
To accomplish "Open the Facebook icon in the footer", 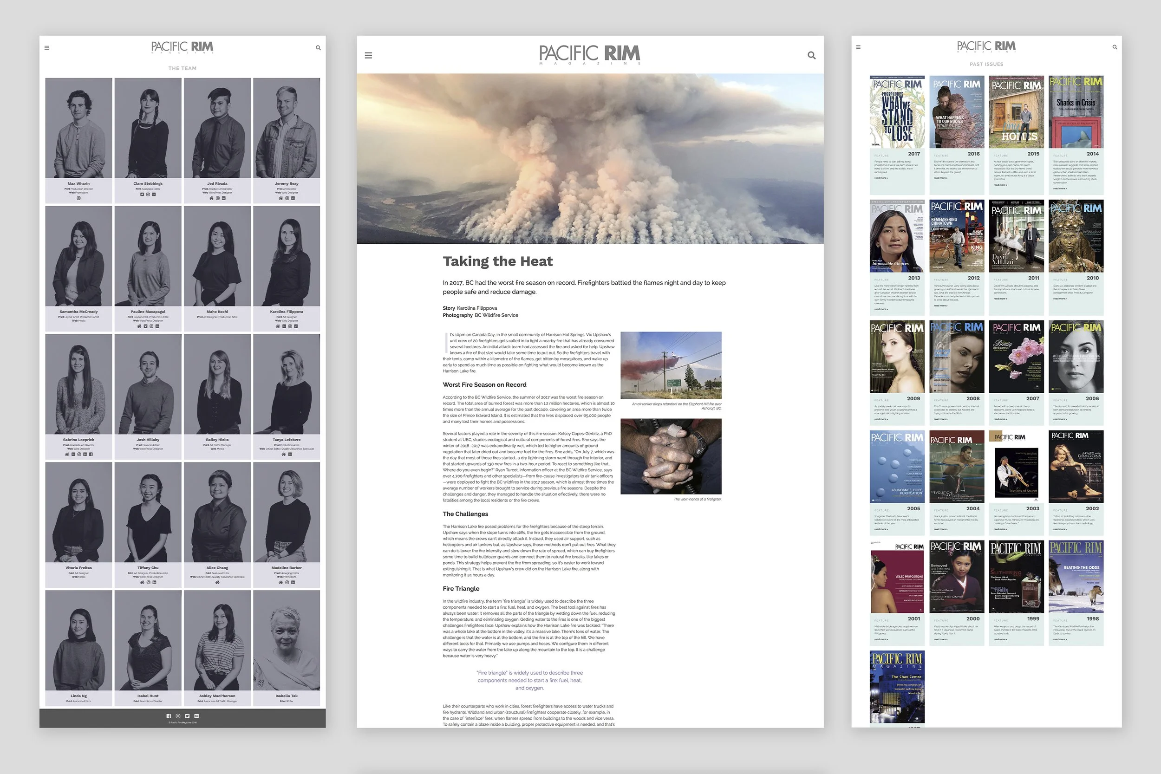I will [169, 716].
